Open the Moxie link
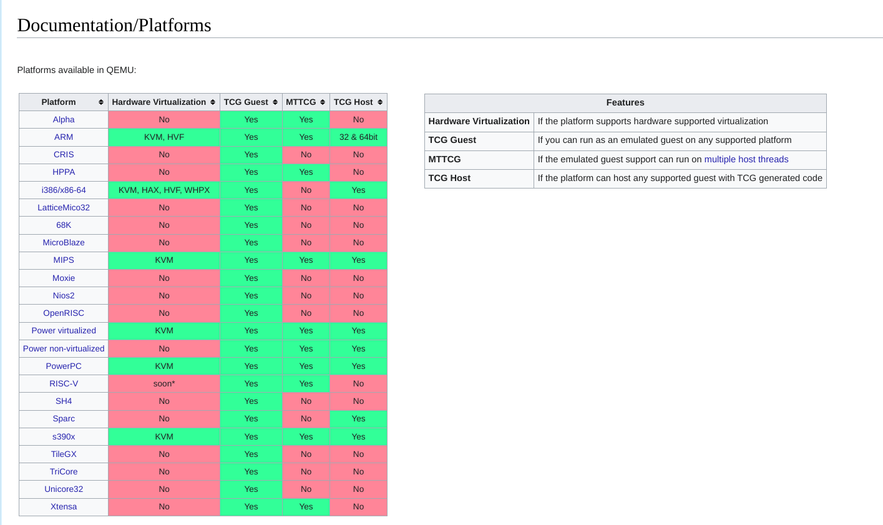Screen dimensions: 883x525 [x=64, y=278]
